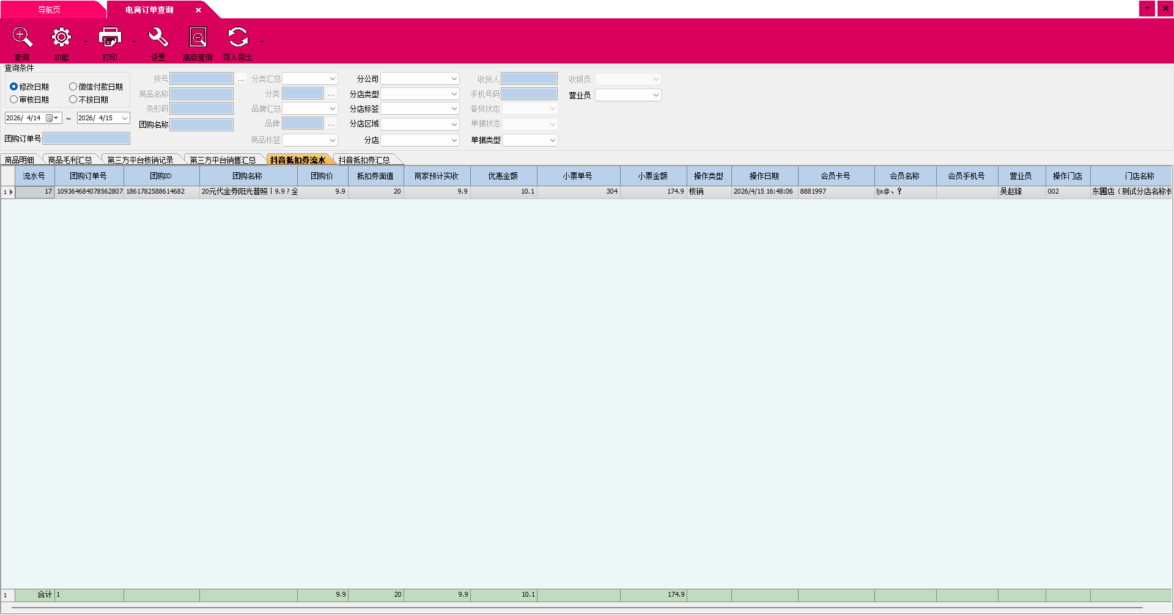Click the 团购订单号 column header

point(88,176)
